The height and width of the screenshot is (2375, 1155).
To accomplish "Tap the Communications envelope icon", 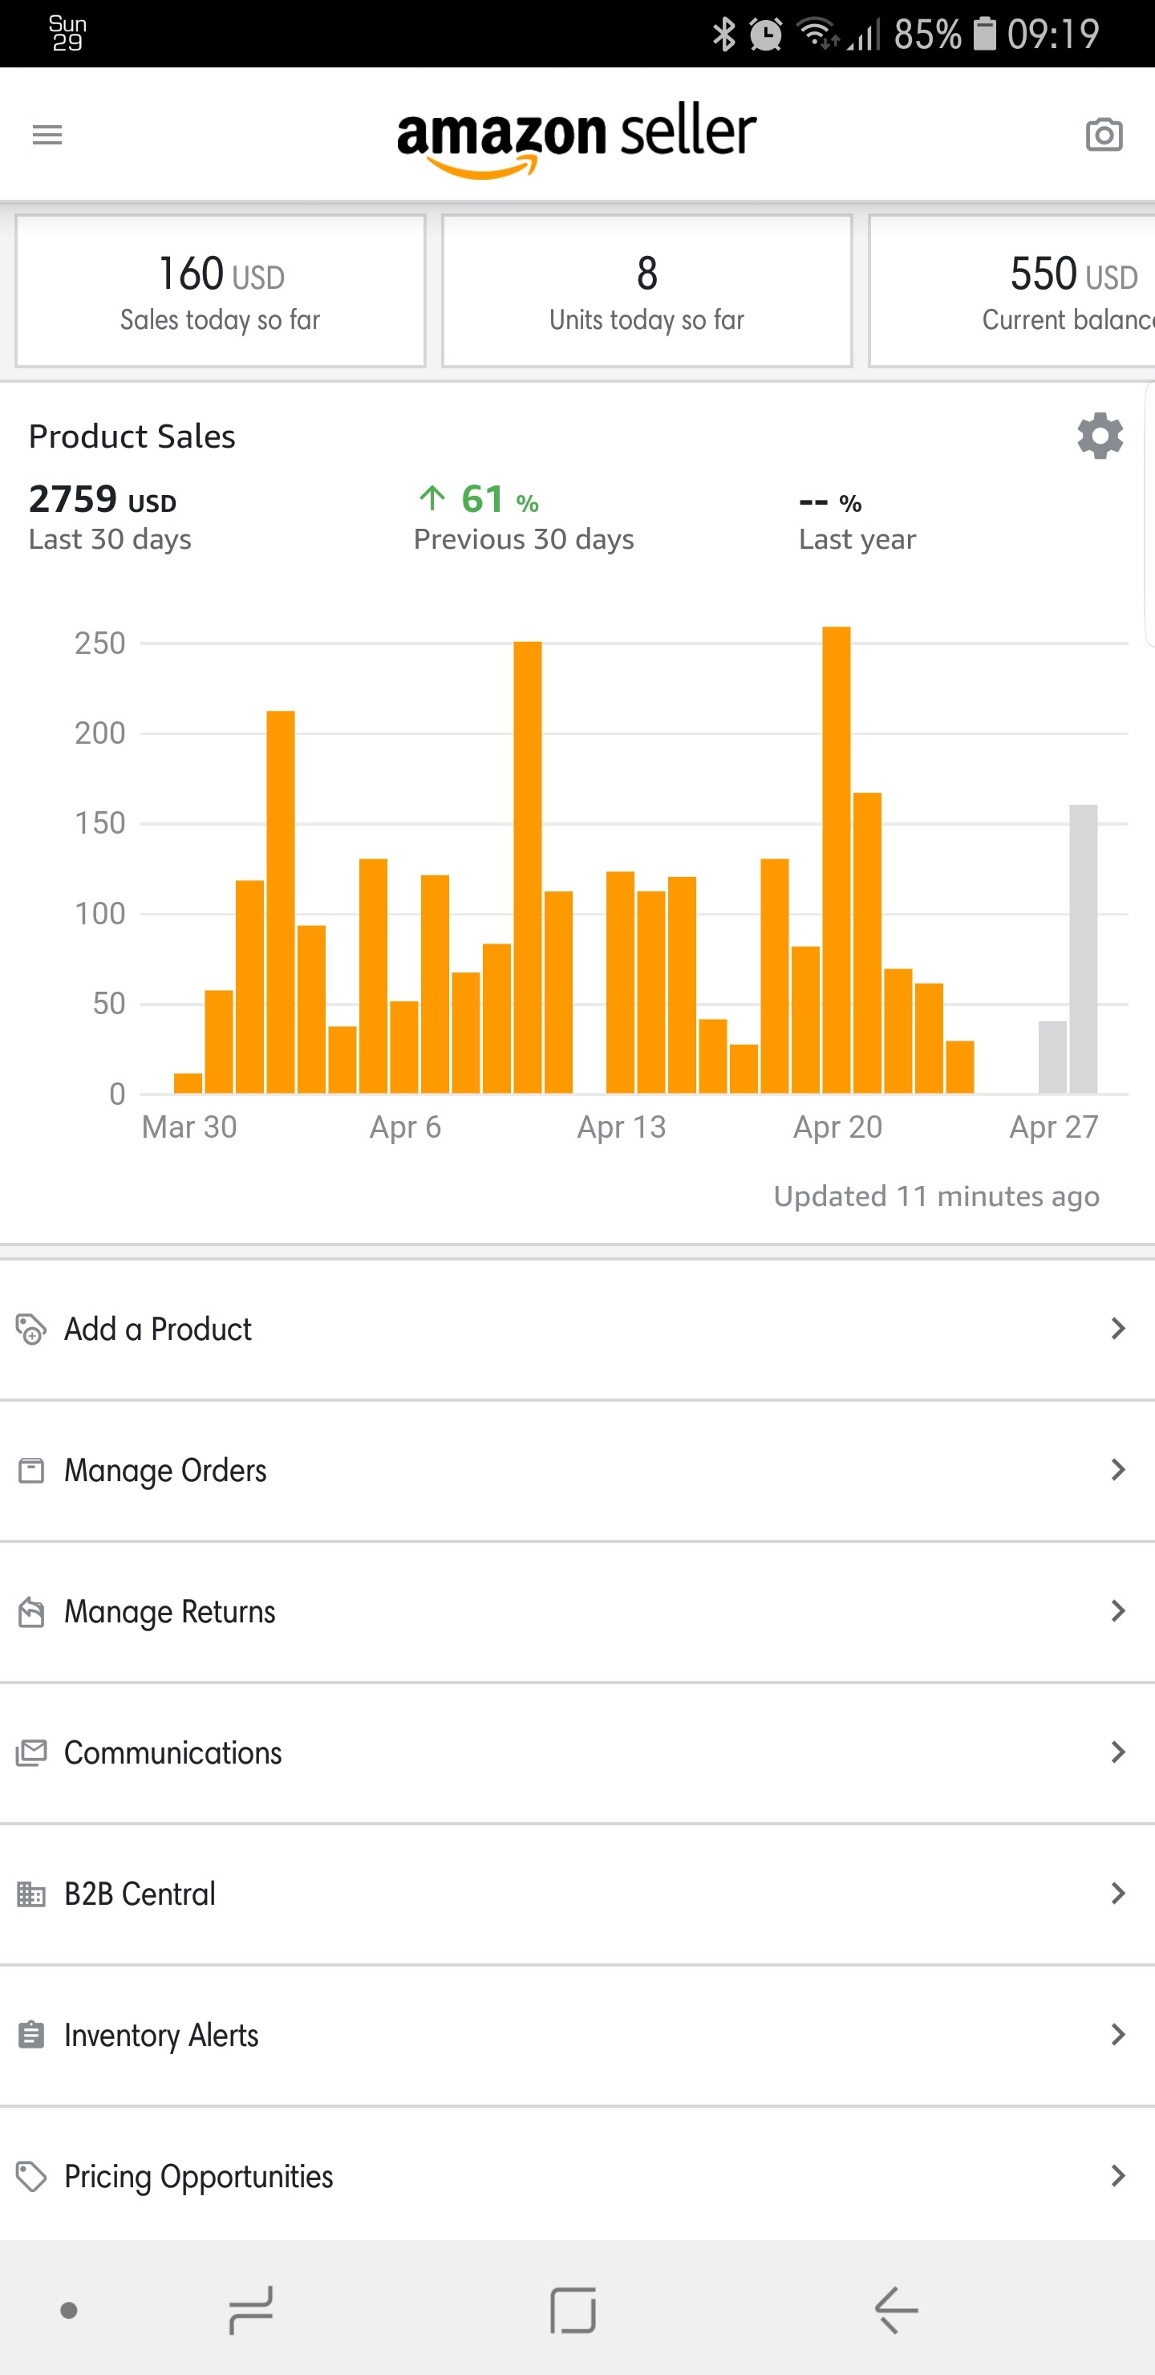I will point(31,1752).
